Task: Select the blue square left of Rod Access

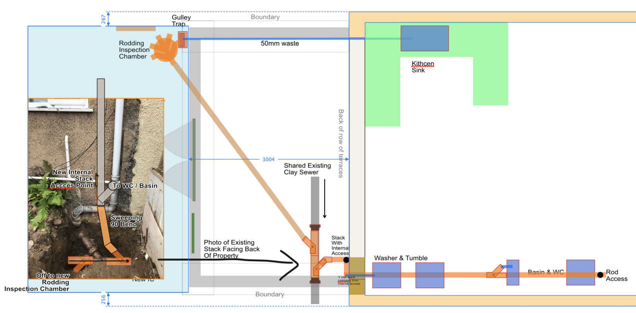Action: (580, 272)
